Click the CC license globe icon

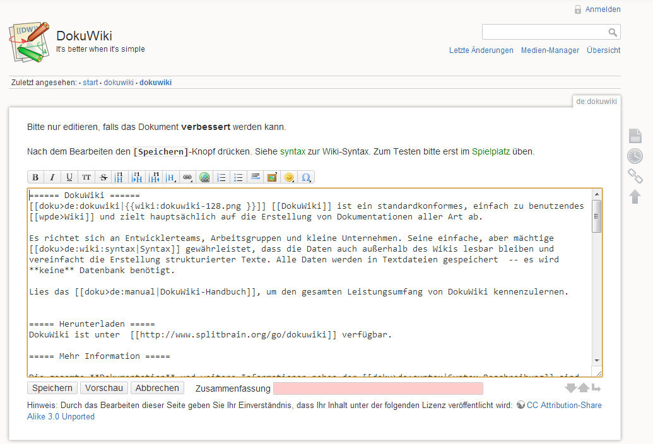(521, 404)
